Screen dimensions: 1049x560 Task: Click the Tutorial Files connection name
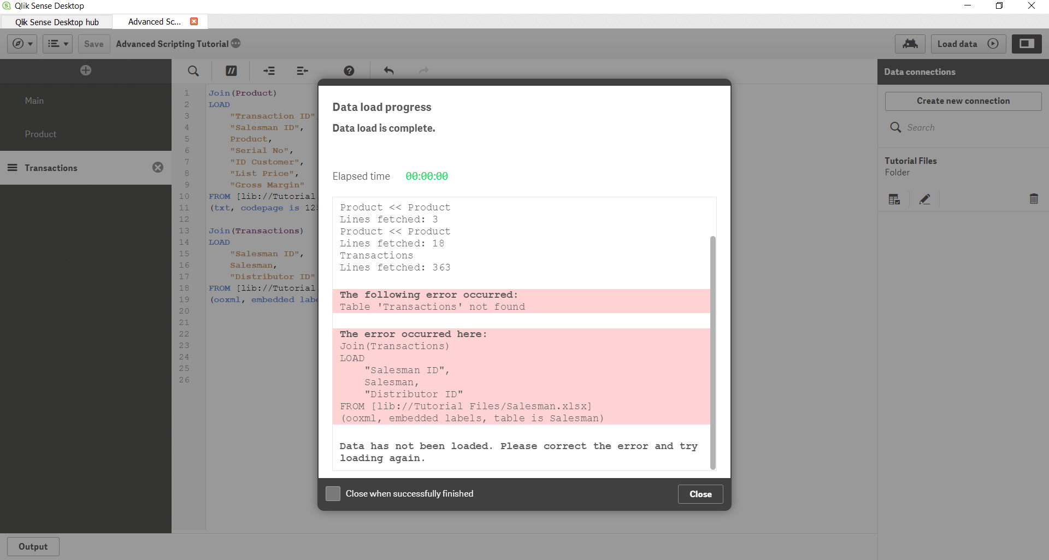click(x=911, y=161)
